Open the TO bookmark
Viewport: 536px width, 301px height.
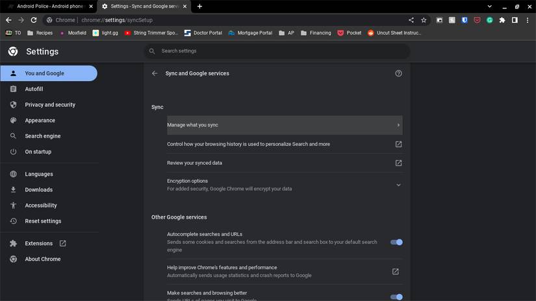(14, 33)
